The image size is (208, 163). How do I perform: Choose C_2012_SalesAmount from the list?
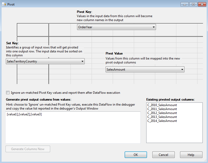pyautogui.click(x=162, y=113)
